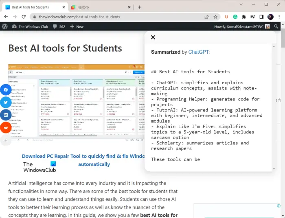Click 'Summarized' text in panel
Image resolution: width=285 pixels, height=218 pixels.
coord(166,52)
